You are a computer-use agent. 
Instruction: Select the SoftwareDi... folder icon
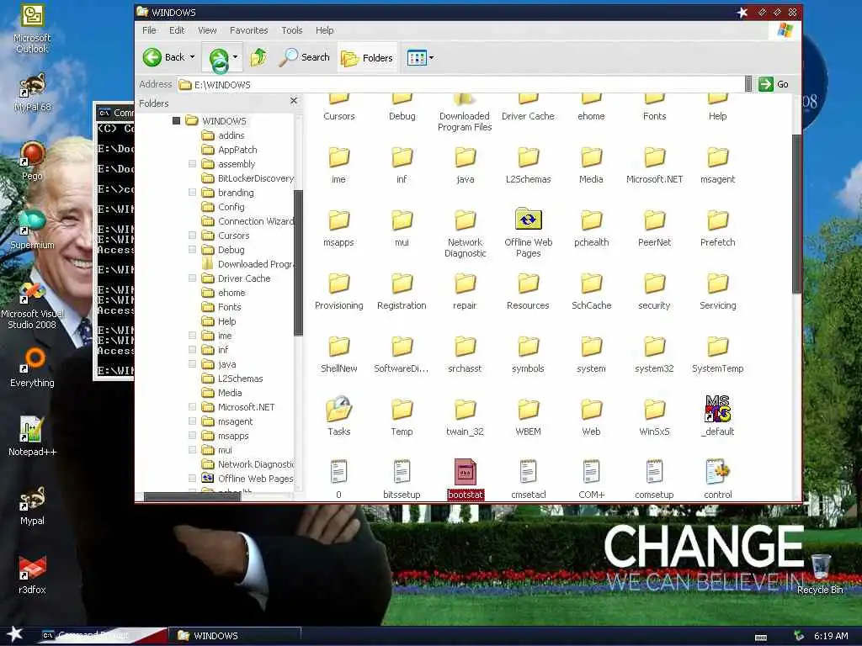pyautogui.click(x=402, y=346)
